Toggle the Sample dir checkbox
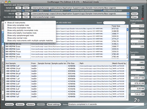This screenshot has height=109, width=147. coord(23,11)
